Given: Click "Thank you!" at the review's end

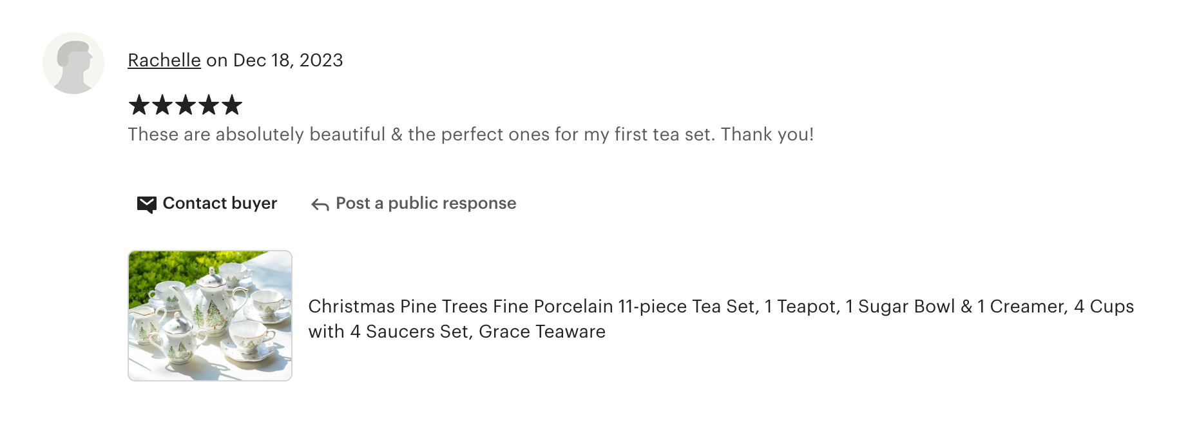Looking at the screenshot, I should pos(767,135).
